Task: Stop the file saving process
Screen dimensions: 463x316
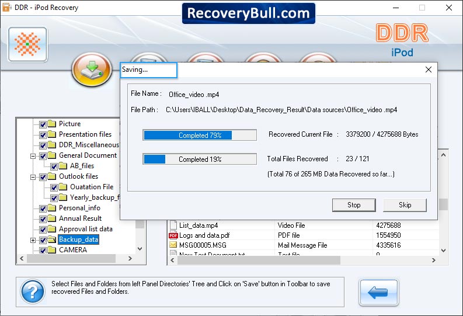Action: [354, 205]
